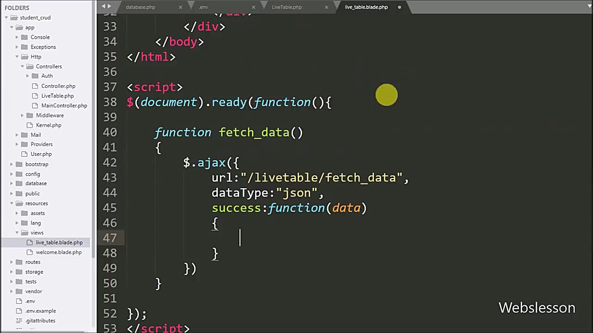Expand the Auth folder

pyautogui.click(x=28, y=76)
